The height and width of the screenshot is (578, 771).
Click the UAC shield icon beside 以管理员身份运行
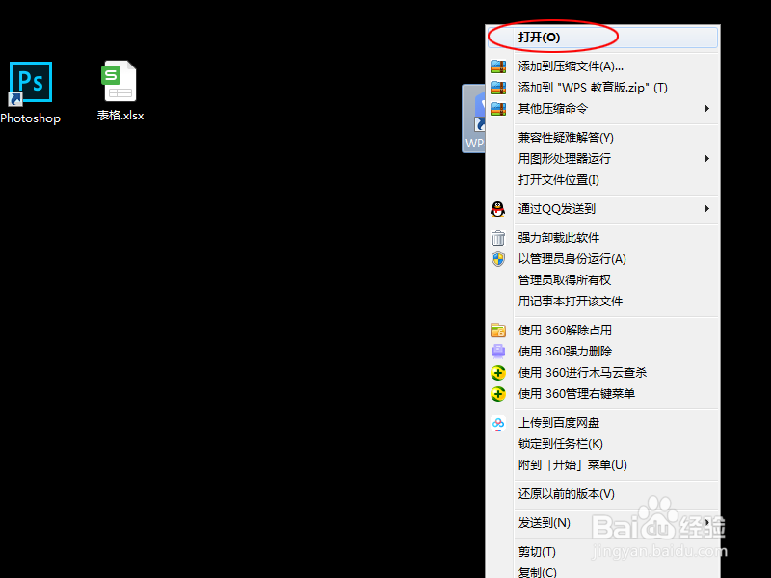(x=498, y=259)
